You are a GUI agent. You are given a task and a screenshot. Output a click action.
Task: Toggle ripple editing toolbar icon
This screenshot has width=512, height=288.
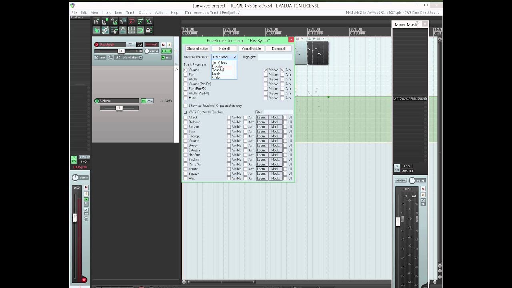pyautogui.click(x=114, y=30)
